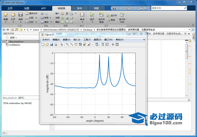Open the 工具(T) menu in Figure 1
The image size is (197, 137).
click(87, 40)
